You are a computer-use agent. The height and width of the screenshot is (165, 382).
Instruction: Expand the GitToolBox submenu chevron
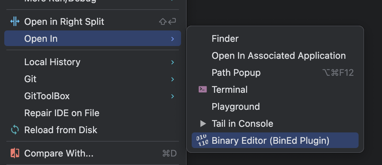(173, 96)
